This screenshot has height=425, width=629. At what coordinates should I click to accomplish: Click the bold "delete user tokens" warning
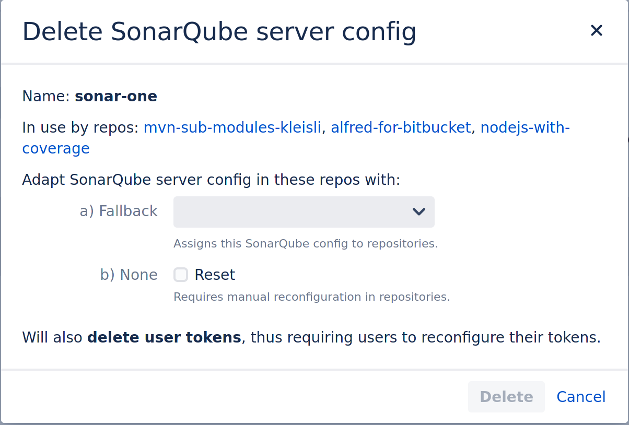pos(164,337)
